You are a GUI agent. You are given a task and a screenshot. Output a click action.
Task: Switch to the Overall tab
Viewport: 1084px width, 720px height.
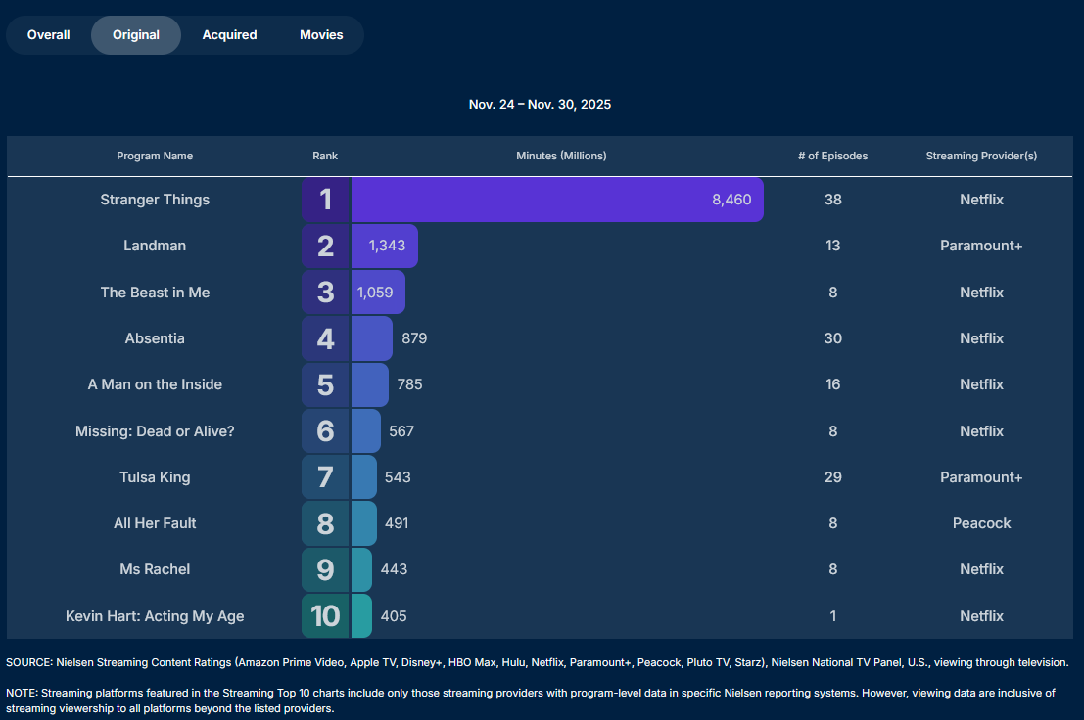click(x=49, y=35)
